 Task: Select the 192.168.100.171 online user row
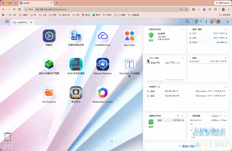coord(186,91)
